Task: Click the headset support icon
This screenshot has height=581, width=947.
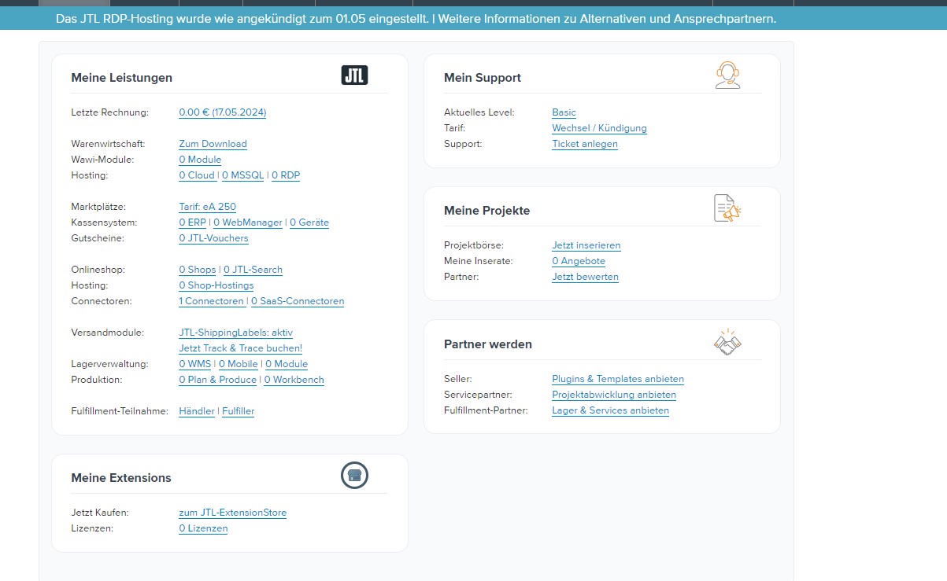Action: click(x=727, y=75)
